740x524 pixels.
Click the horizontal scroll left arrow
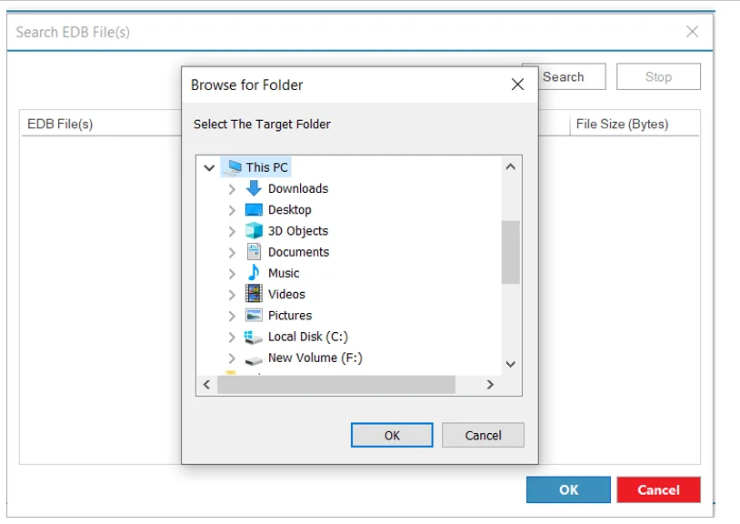coord(206,384)
